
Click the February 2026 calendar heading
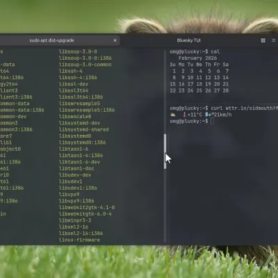(197, 58)
